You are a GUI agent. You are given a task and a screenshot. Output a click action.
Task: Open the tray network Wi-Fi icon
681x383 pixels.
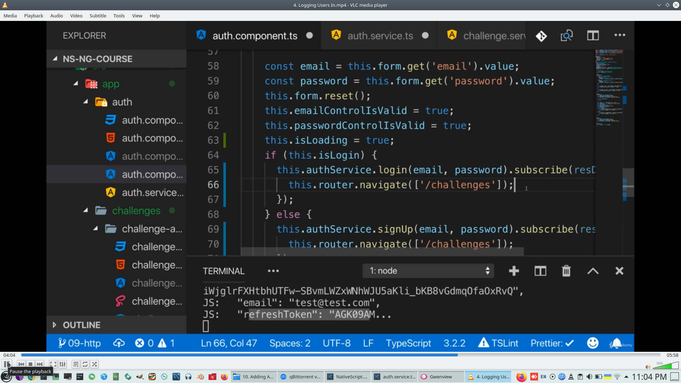(617, 377)
